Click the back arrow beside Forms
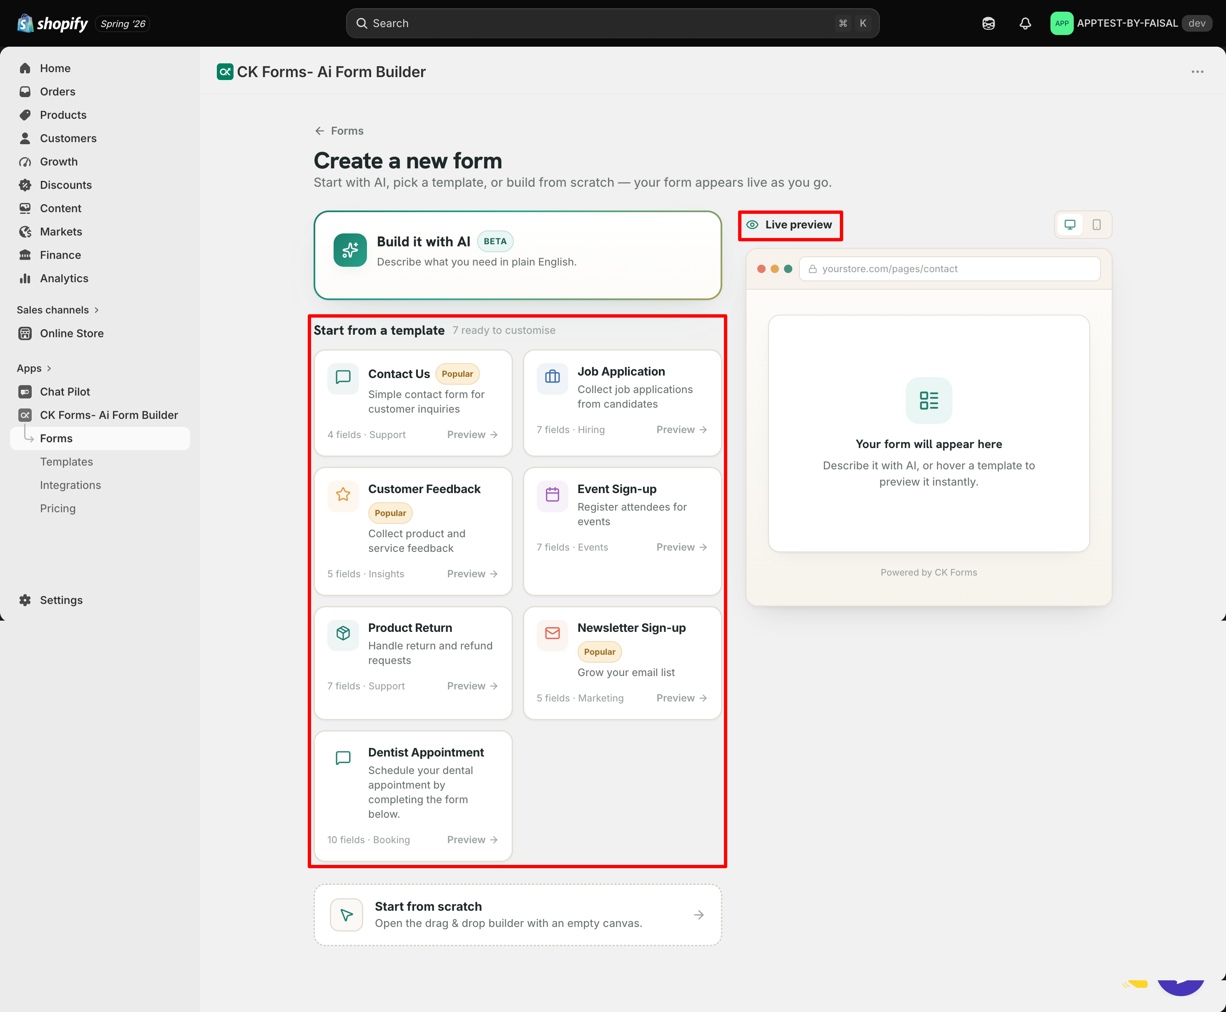 pos(319,131)
